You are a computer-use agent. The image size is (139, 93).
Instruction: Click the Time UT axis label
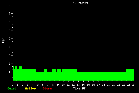79,88
